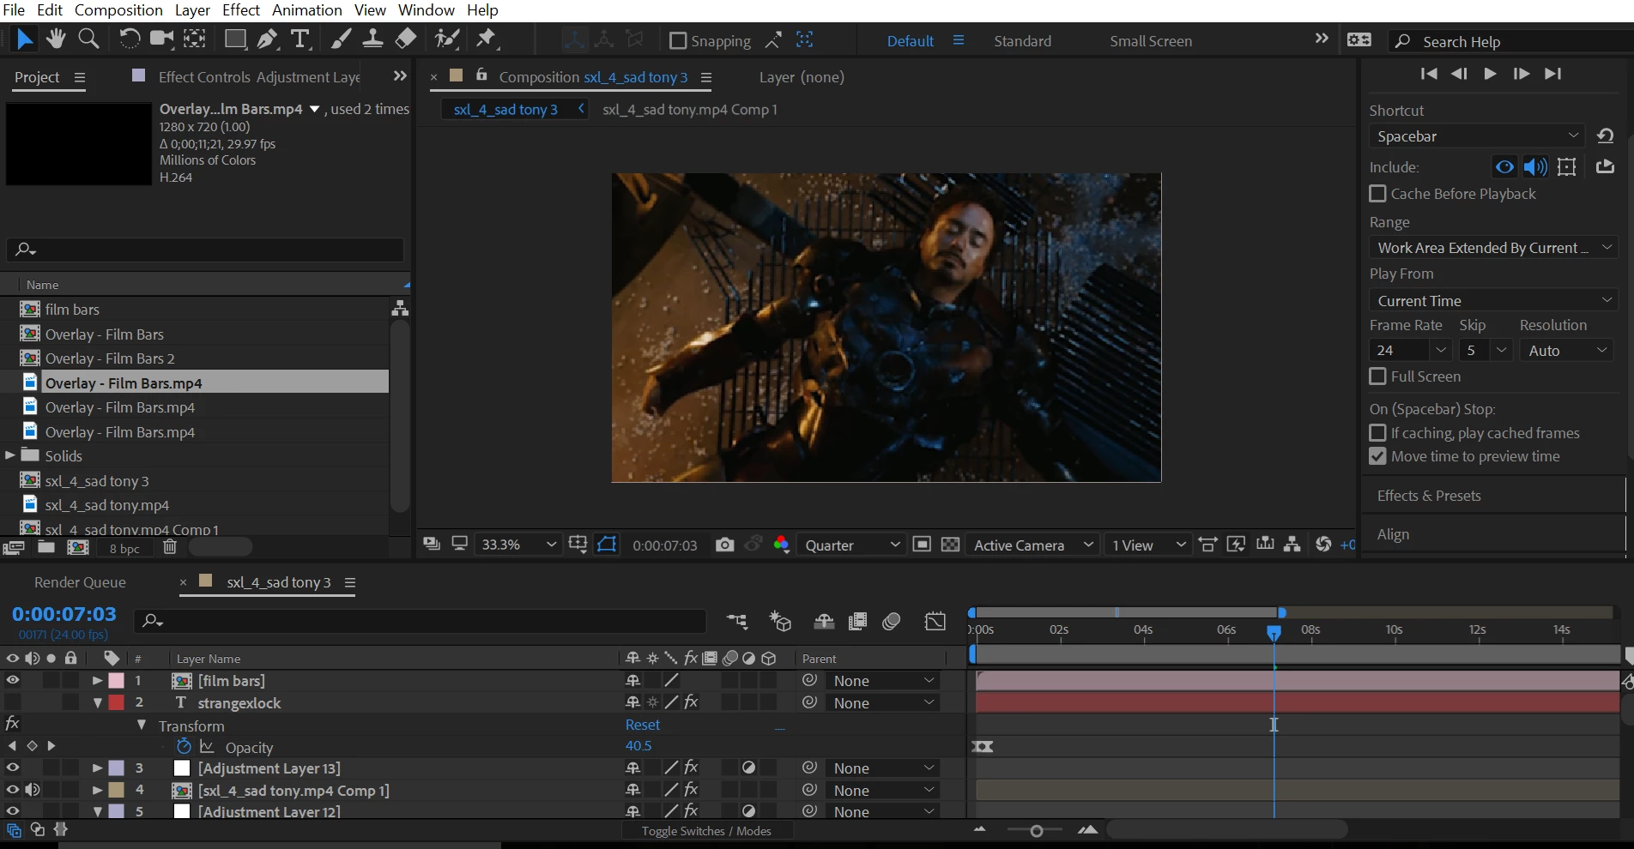Image resolution: width=1634 pixels, height=849 pixels.
Task: Switch to the Render Queue tab
Action: [80, 582]
